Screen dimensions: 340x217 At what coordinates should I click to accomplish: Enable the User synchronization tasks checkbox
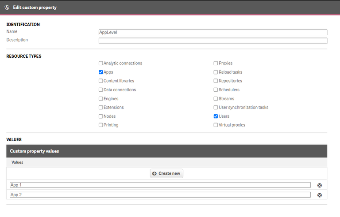(x=216, y=108)
